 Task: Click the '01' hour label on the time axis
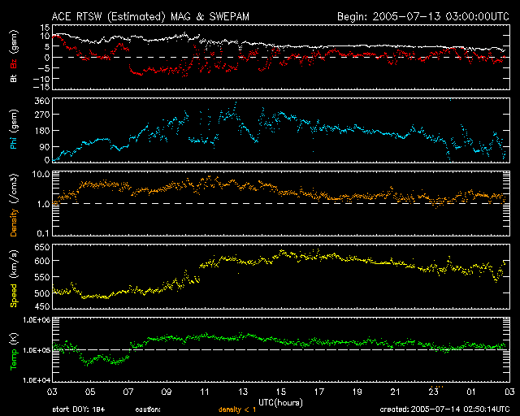(471, 392)
